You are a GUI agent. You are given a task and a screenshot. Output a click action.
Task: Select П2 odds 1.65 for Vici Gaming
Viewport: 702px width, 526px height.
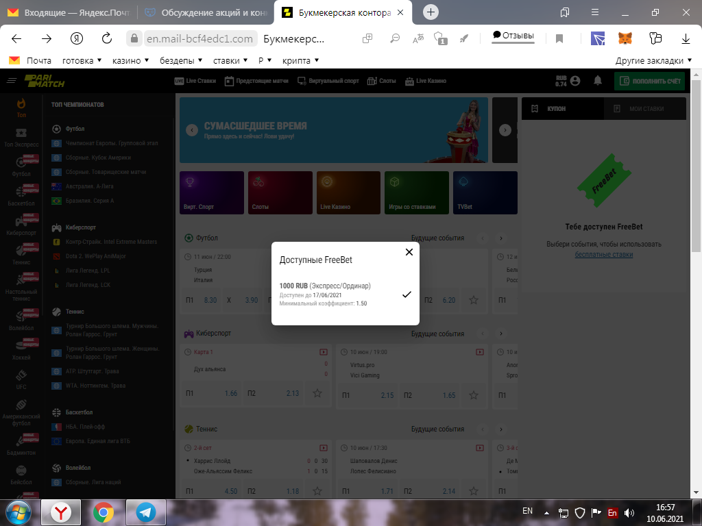tap(430, 395)
